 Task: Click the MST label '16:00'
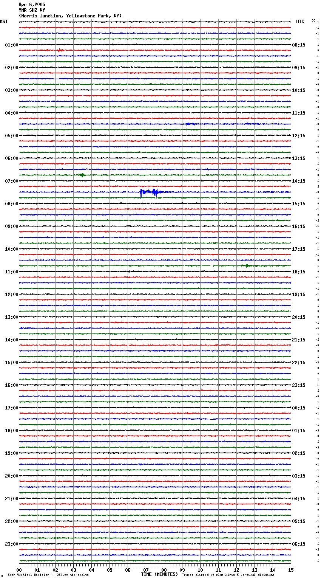click(12, 385)
